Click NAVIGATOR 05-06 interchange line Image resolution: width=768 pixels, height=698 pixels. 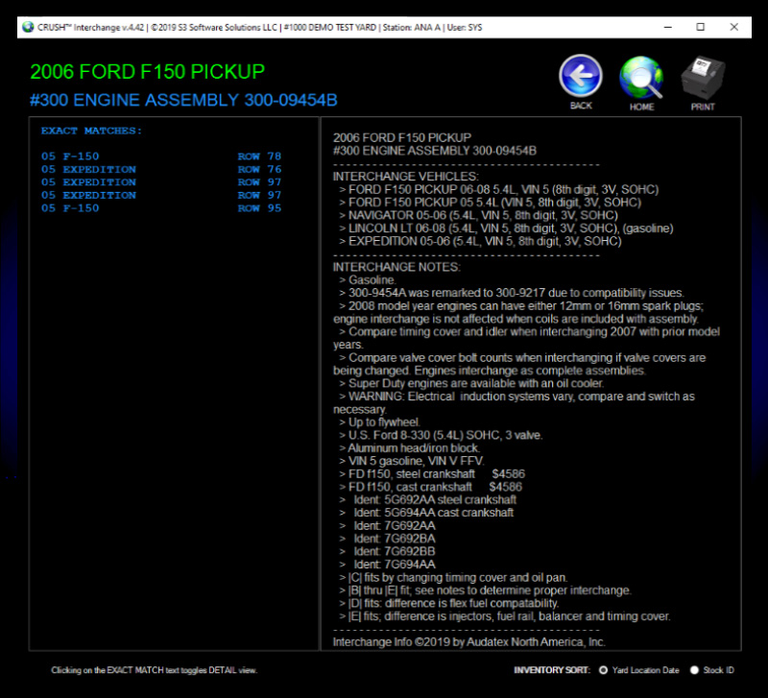[478, 215]
